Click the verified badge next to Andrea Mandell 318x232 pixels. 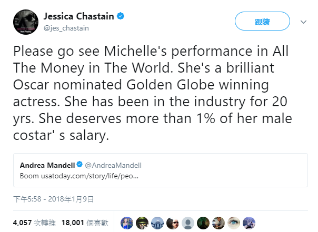point(79,164)
